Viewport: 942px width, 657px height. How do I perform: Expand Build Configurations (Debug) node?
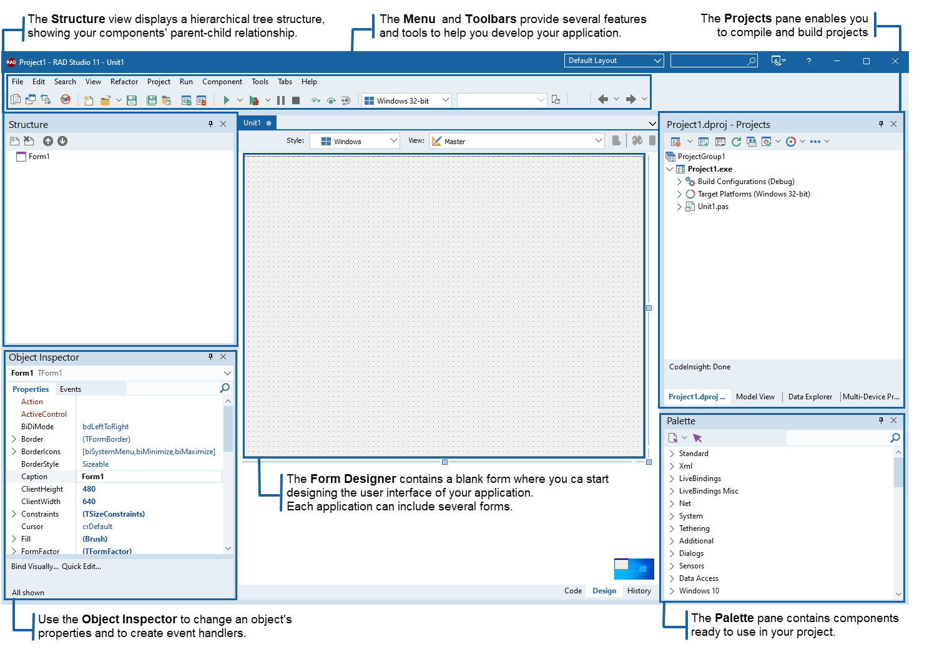(679, 182)
